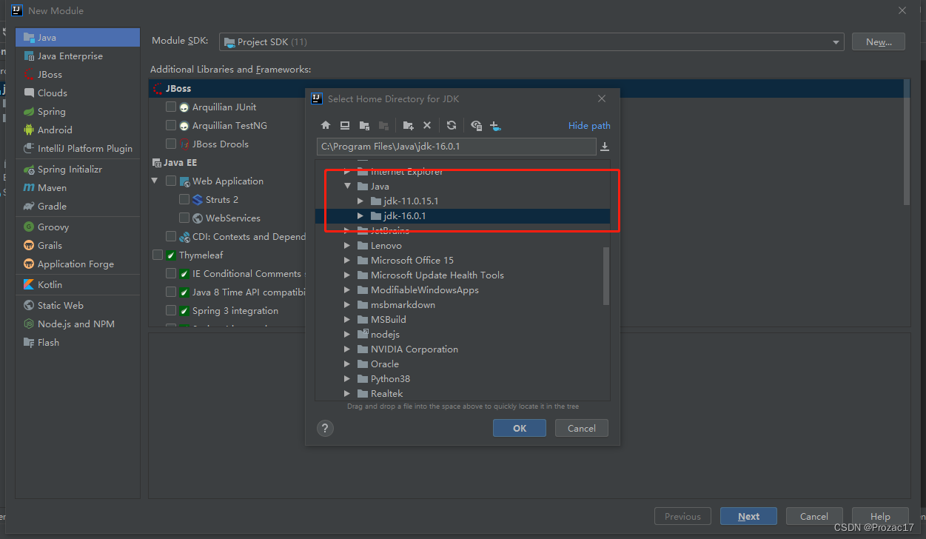Image resolution: width=926 pixels, height=539 pixels.
Task: Expand the jdk-11.0.15.1 folder
Action: pyautogui.click(x=360, y=201)
